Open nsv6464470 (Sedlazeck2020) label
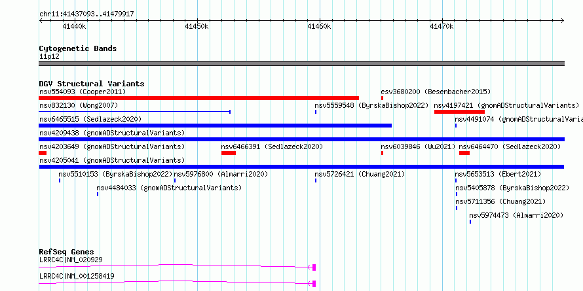The image size is (583, 291). pos(510,146)
